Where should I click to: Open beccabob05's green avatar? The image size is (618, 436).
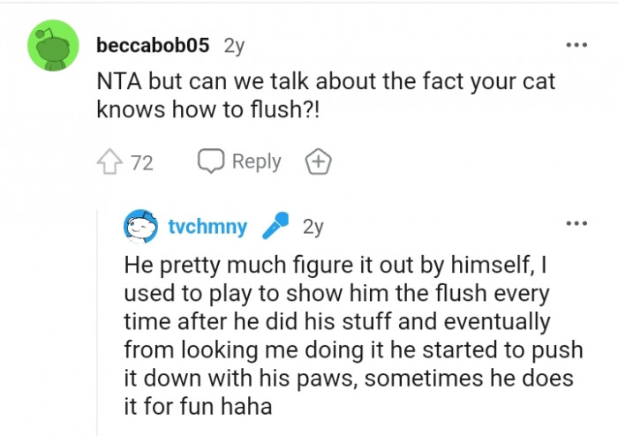click(x=53, y=45)
